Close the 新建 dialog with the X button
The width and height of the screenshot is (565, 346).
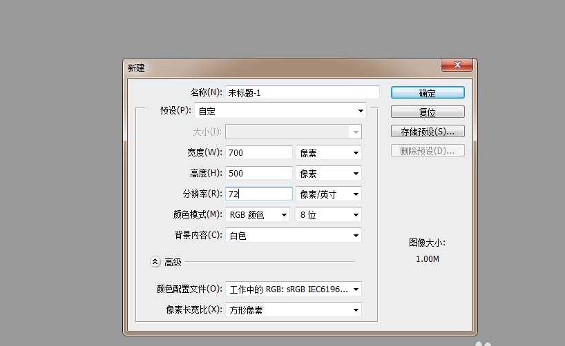pos(457,66)
